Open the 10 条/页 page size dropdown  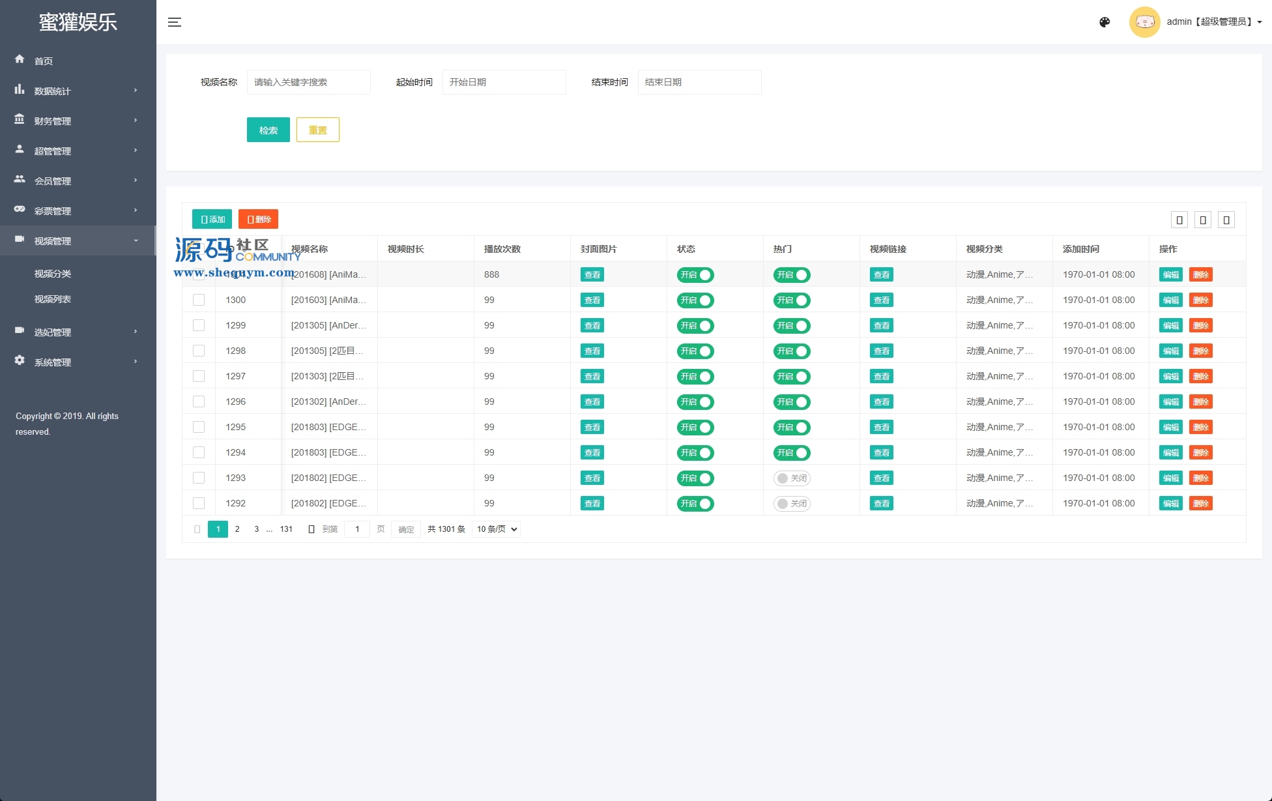click(x=497, y=529)
